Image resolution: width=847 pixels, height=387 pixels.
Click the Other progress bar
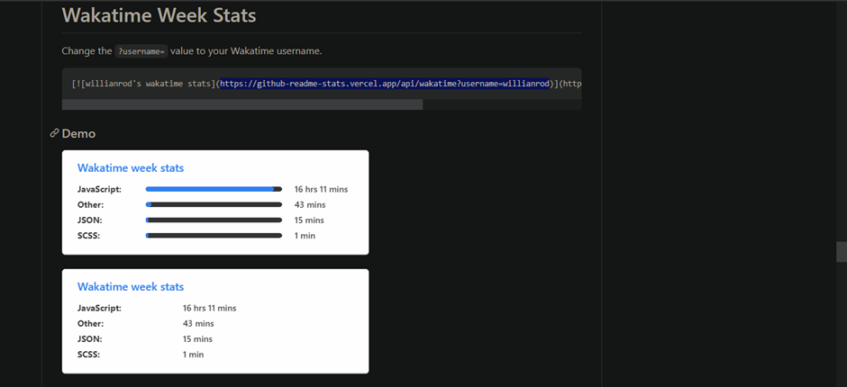point(214,204)
